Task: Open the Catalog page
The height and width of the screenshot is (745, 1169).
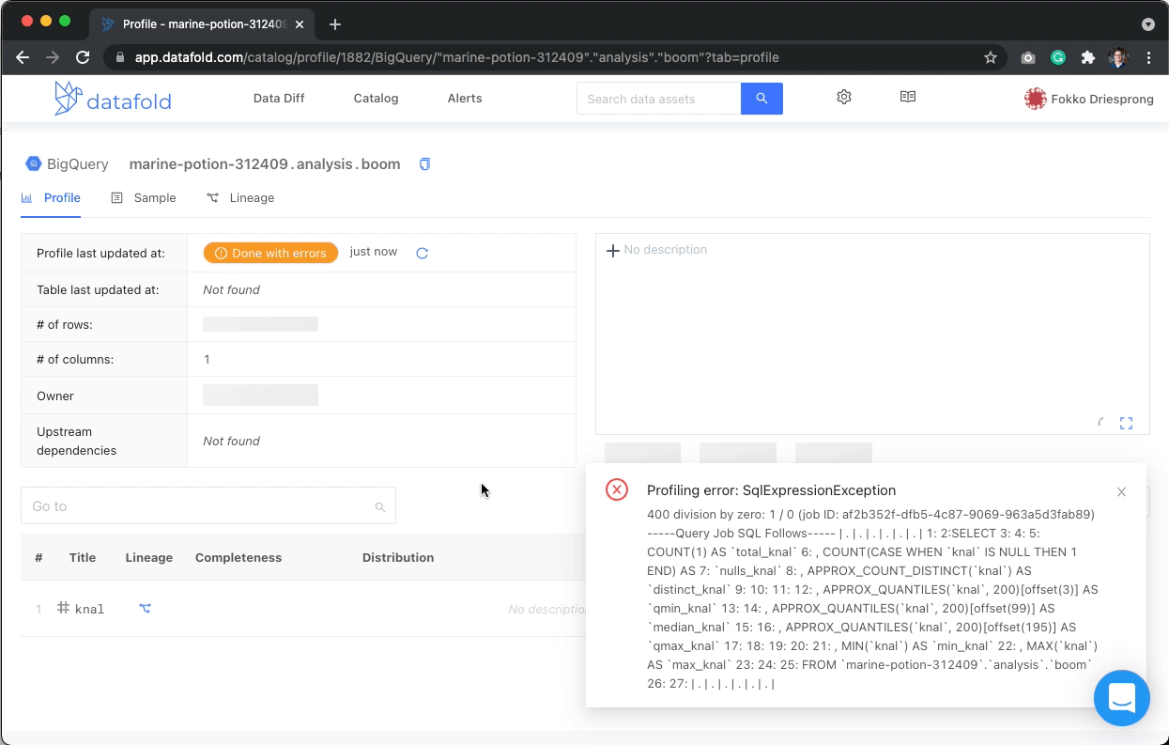Action: pyautogui.click(x=376, y=98)
